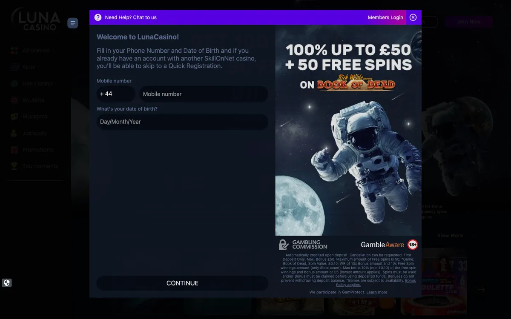Open Promotions in the sidebar
511x319 pixels.
(38, 150)
